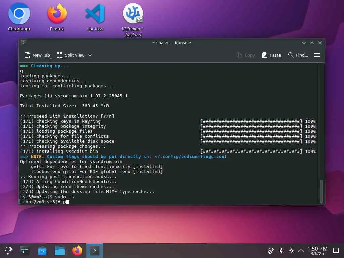Launch Firefox from the taskbar
This screenshot has height=258, width=344.
point(77,250)
